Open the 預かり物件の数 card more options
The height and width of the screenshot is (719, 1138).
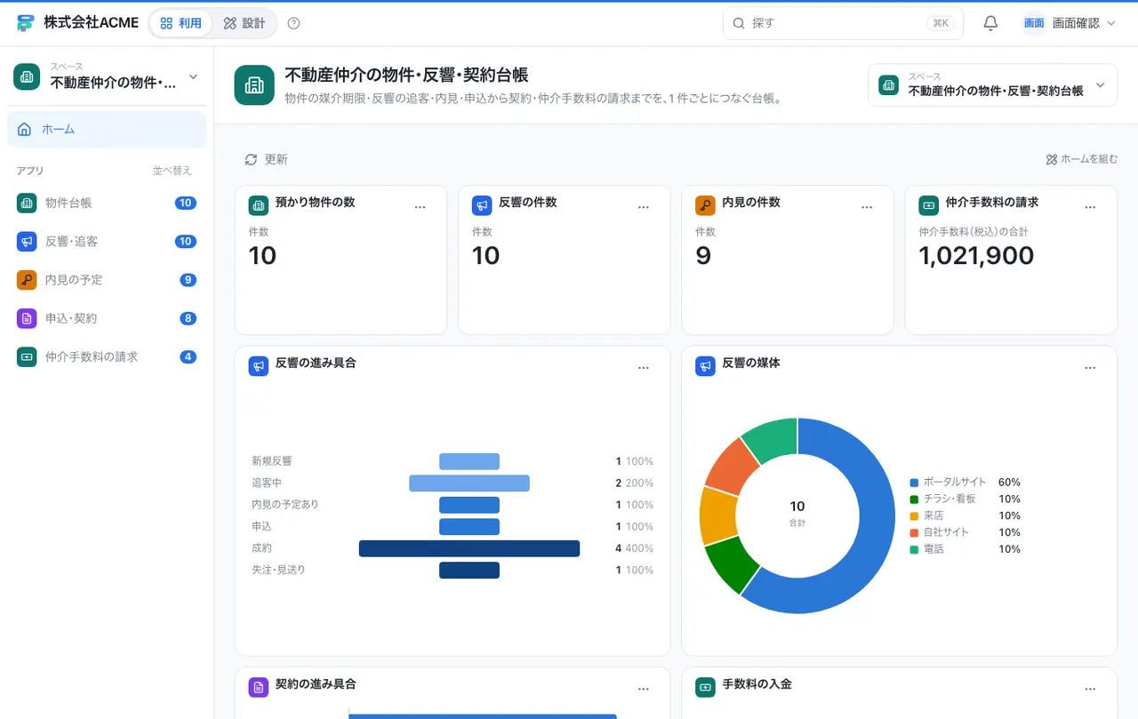click(x=421, y=207)
